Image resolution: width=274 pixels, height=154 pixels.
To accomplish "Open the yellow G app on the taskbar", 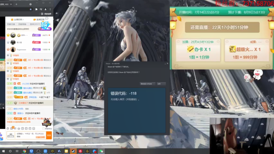I will coord(87,151).
